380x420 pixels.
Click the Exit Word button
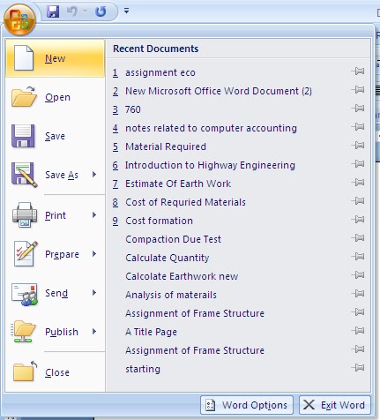point(335,405)
